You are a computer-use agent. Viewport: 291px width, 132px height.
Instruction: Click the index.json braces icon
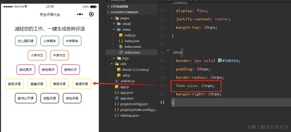click(121, 41)
